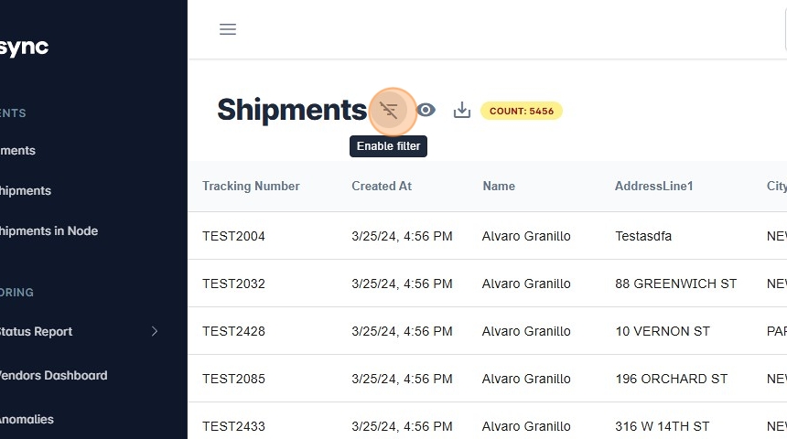The width and height of the screenshot is (787, 439).
Task: Sort by Created At column
Action: (382, 186)
